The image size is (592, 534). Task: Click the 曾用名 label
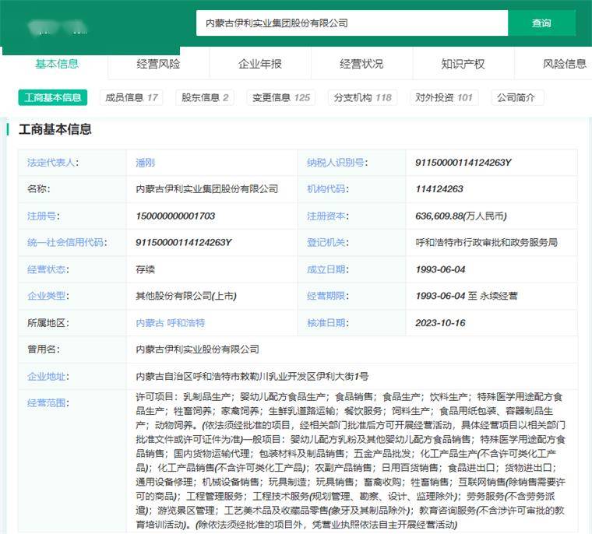(43, 350)
